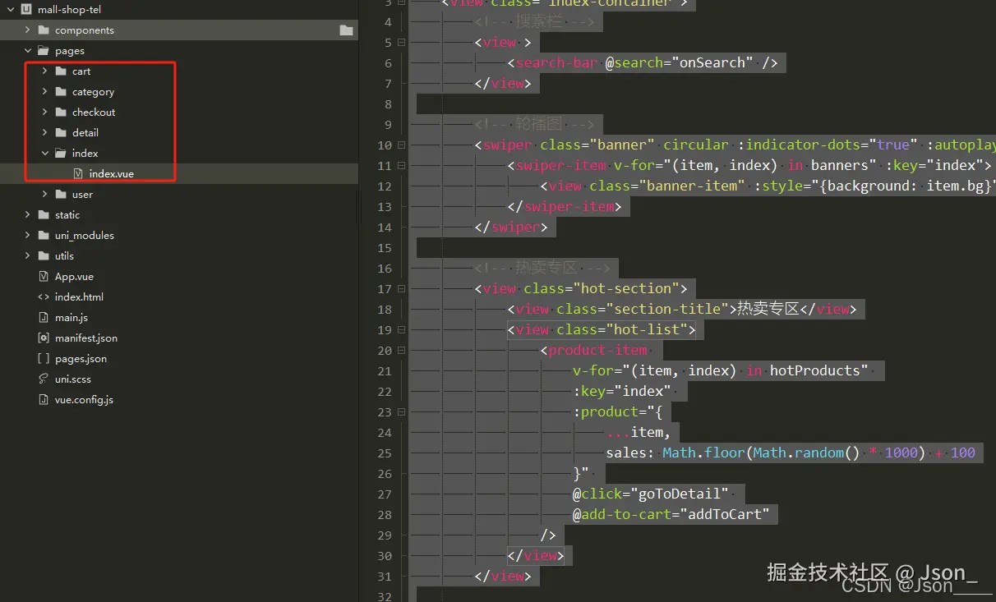Image resolution: width=996 pixels, height=602 pixels.
Task: Click the checkout folder icon
Action: point(60,113)
